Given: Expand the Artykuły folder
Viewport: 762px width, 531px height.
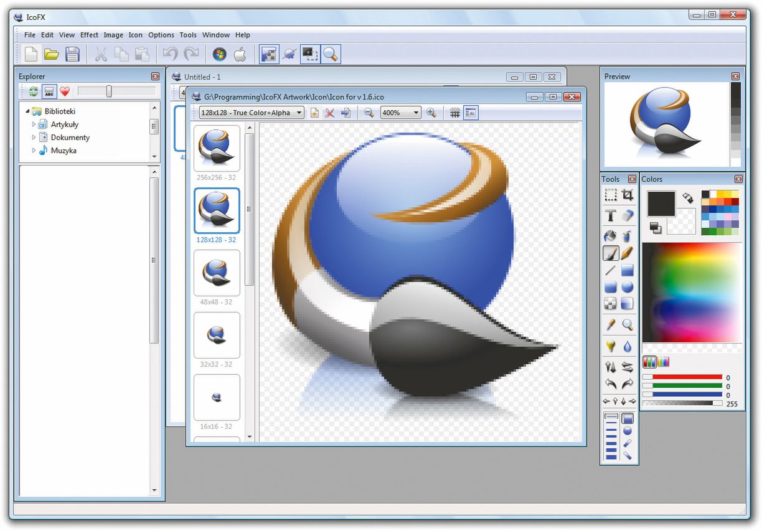Looking at the screenshot, I should [34, 125].
